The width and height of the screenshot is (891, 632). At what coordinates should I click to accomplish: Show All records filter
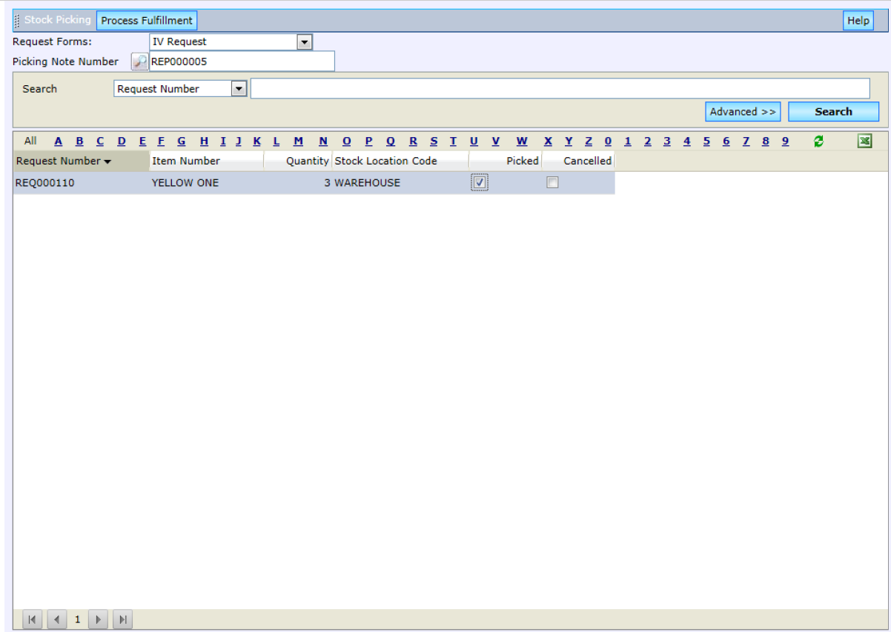[x=30, y=141]
